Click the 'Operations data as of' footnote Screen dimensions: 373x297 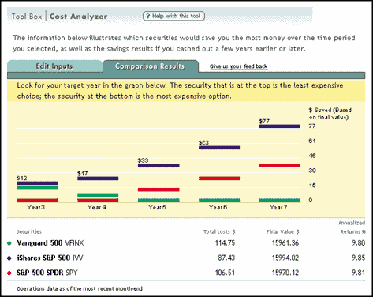[80, 288]
